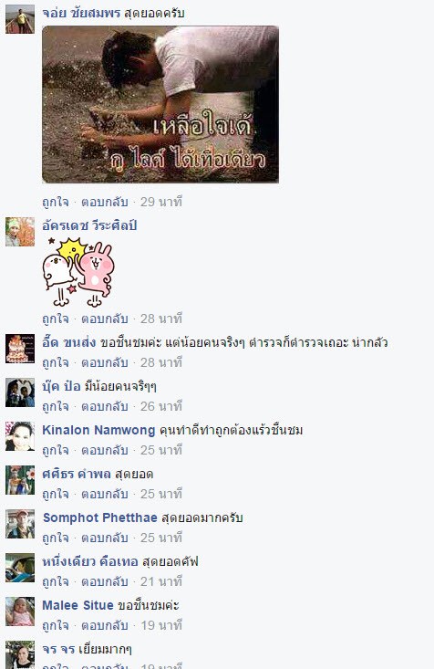Open ศศิธร คำพล's profile avatar
This screenshot has width=434, height=669.
coord(20,480)
